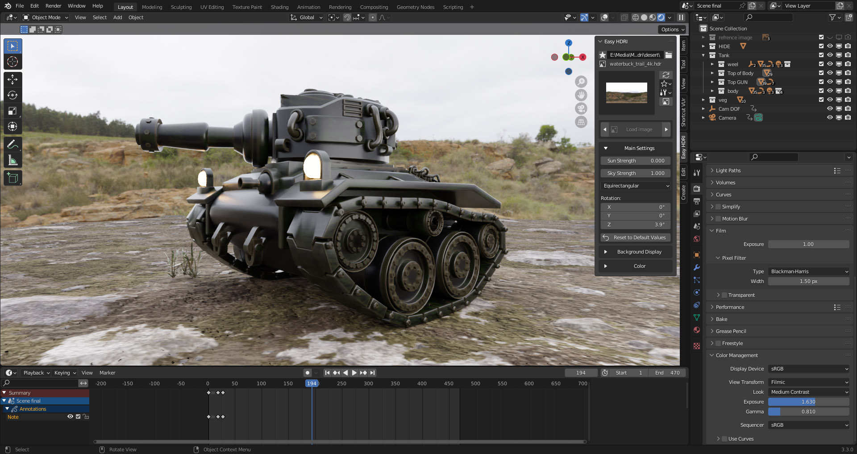Select the Rotate tool in the left toolbar
The width and height of the screenshot is (857, 454).
point(12,94)
